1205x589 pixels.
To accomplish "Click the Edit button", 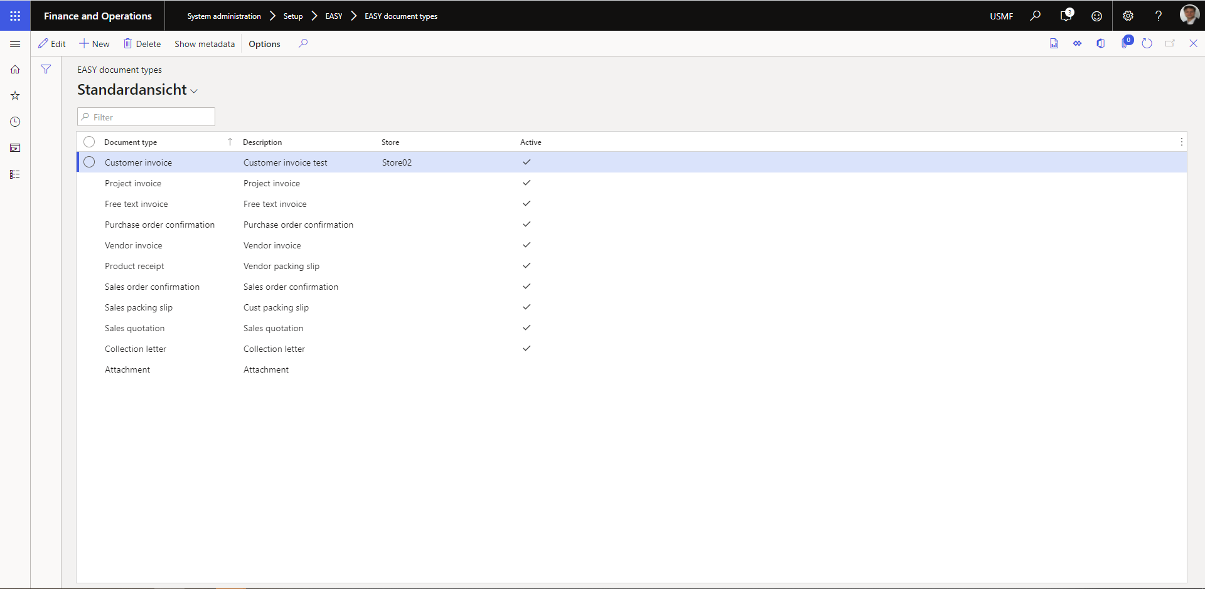I will 52,44.
